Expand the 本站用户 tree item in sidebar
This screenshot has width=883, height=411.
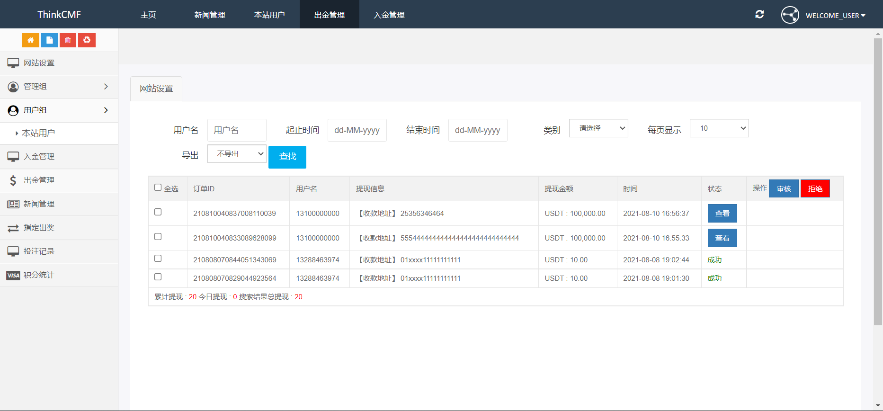point(38,133)
